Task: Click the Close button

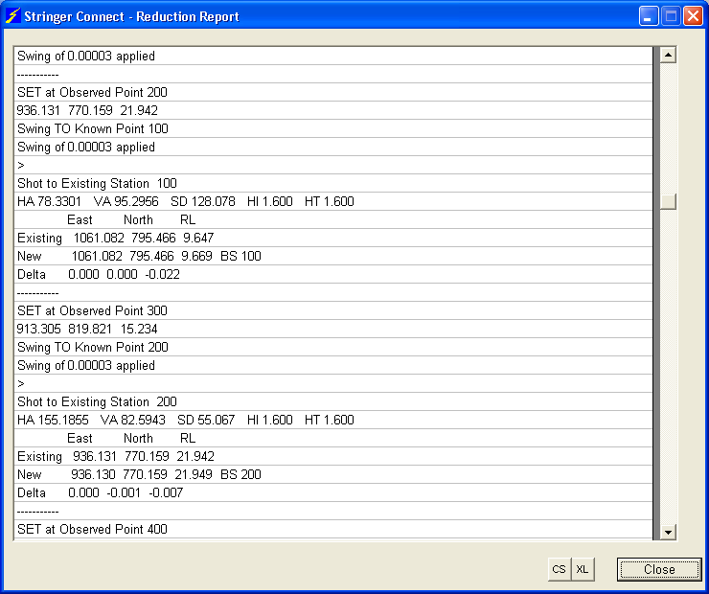Action: pos(659,569)
